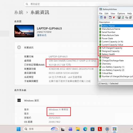Select the Serial Number row
The width and height of the screenshot is (133, 133).
116,32
